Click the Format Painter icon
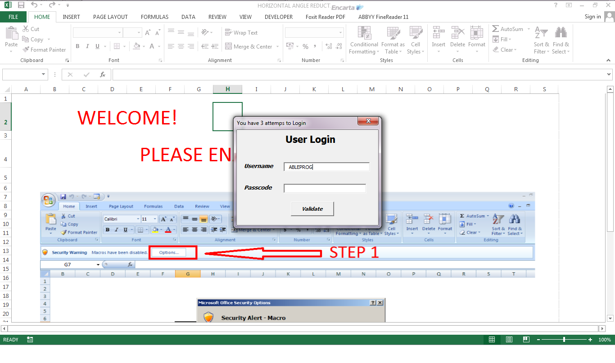This screenshot has width=615, height=363. [x=26, y=50]
